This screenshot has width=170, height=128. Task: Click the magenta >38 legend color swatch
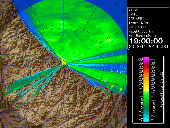(146, 59)
